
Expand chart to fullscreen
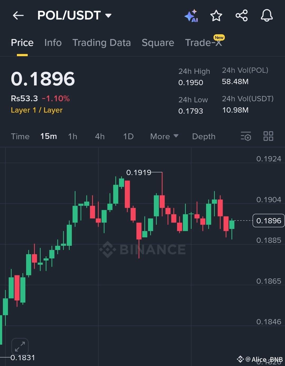(20, 346)
